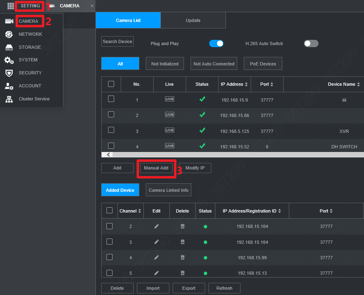The image size is (364, 295).
Task: Click LIVE icon for XVR device
Action: (169, 130)
